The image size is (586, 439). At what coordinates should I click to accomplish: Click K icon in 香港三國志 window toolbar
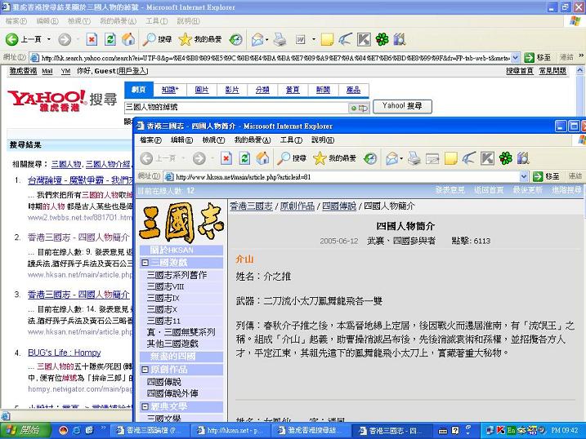pyautogui.click(x=487, y=158)
